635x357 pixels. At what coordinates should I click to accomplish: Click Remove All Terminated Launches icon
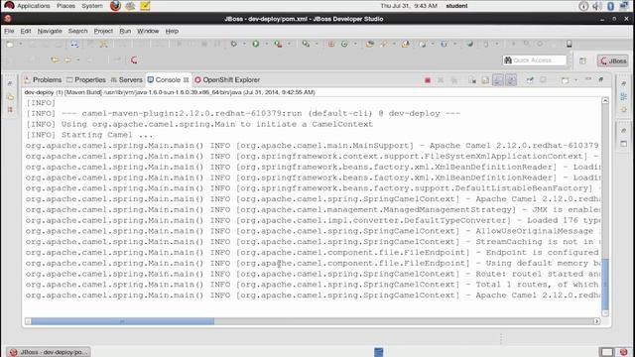pos(454,80)
